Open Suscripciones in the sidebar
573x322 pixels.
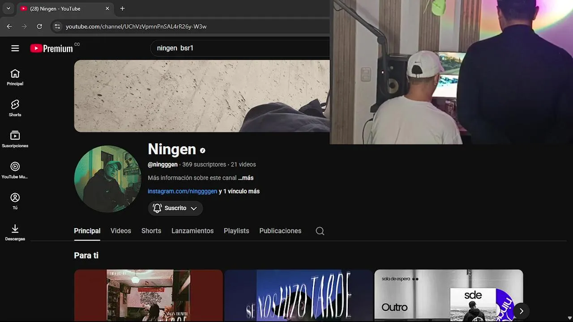(x=15, y=139)
